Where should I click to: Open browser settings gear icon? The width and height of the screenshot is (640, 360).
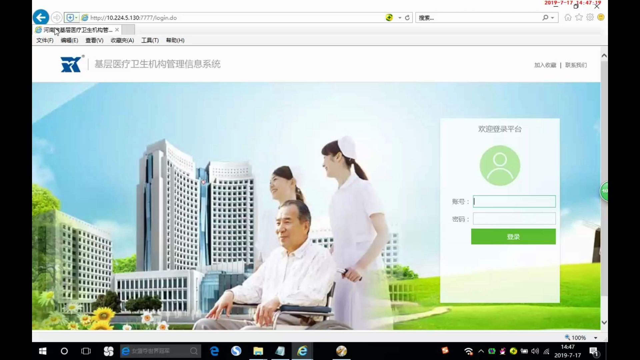click(590, 17)
